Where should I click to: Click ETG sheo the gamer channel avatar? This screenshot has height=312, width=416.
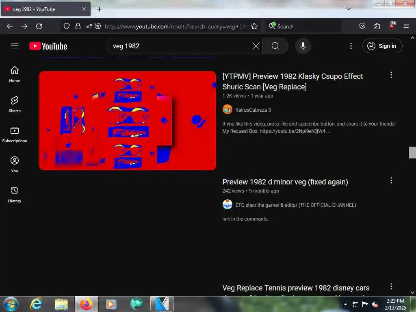click(227, 205)
